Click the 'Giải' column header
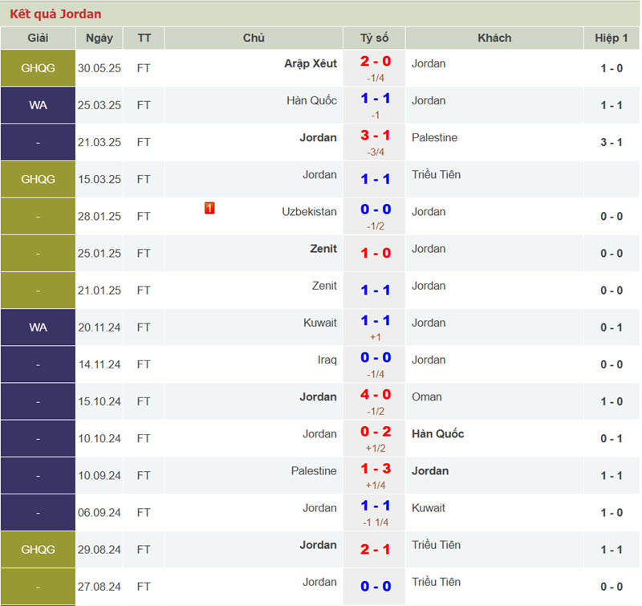This screenshot has height=606, width=642. point(38,38)
